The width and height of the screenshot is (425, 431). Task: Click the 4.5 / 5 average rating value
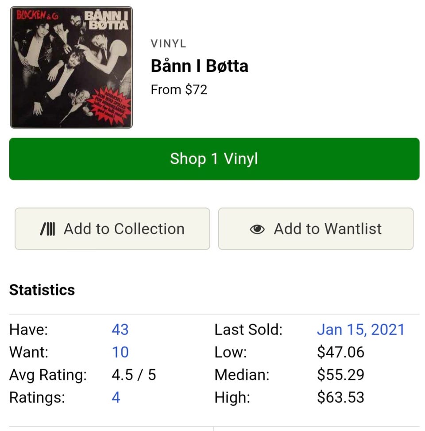(x=134, y=375)
